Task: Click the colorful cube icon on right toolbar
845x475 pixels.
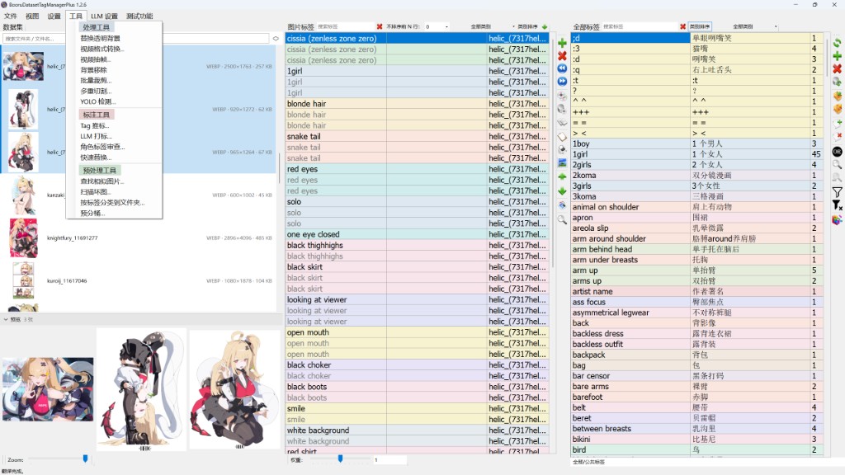Action: pyautogui.click(x=837, y=219)
